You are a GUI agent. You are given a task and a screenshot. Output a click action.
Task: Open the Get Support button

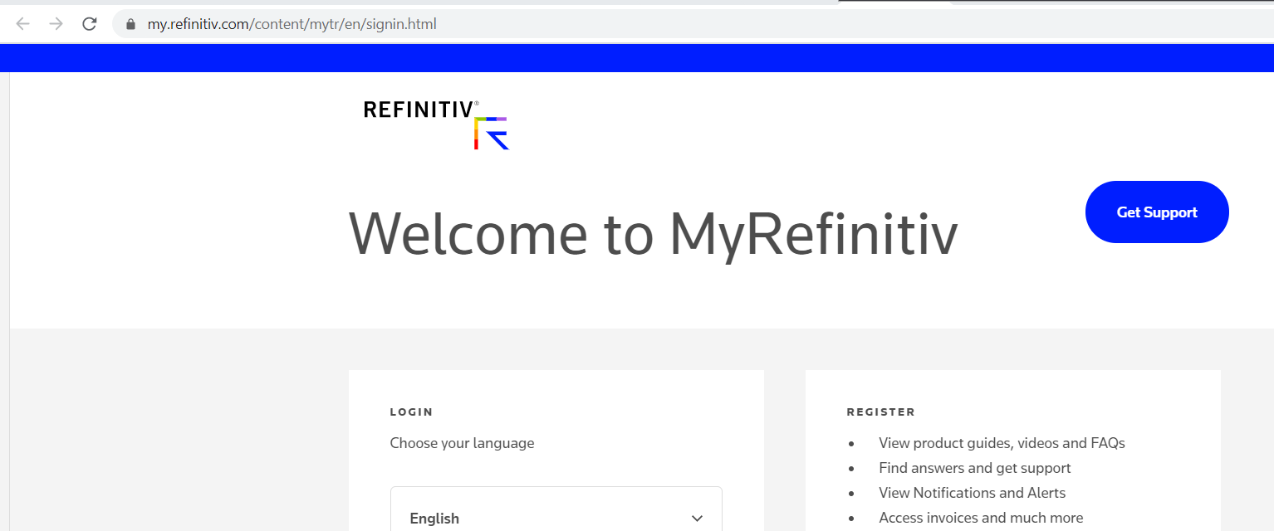click(x=1157, y=212)
